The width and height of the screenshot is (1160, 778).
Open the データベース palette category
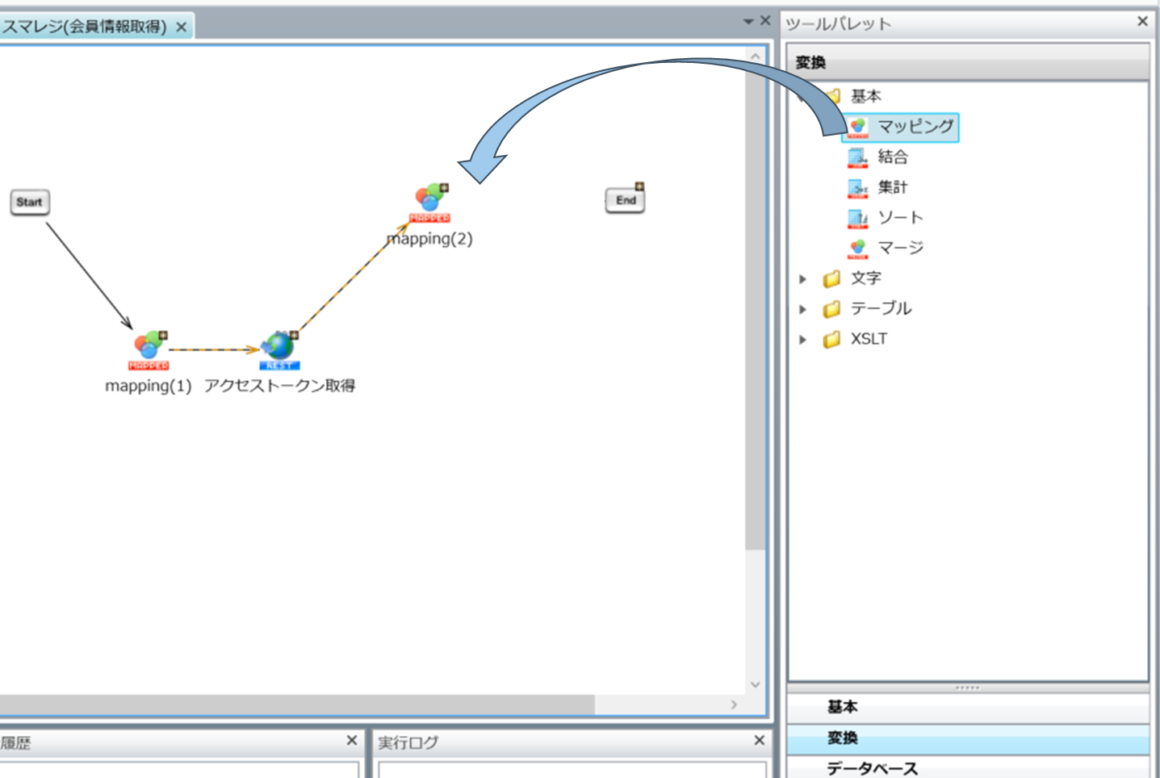(x=968, y=768)
